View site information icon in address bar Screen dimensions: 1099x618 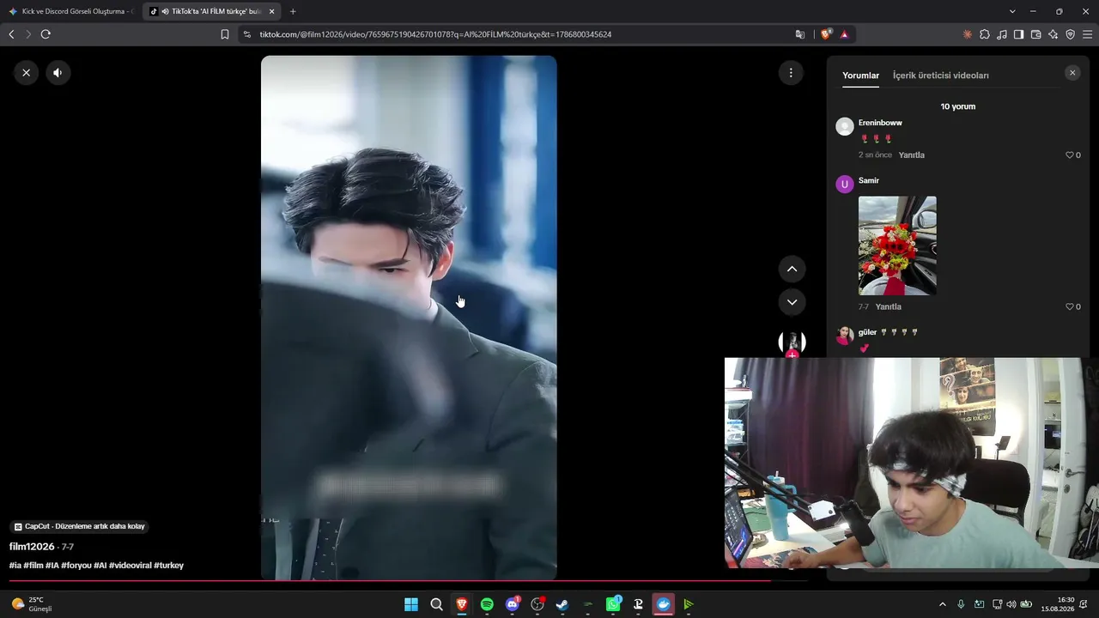[x=247, y=34]
